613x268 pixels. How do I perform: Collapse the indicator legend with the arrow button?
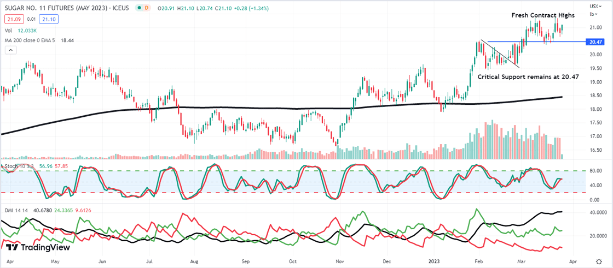click(10, 50)
